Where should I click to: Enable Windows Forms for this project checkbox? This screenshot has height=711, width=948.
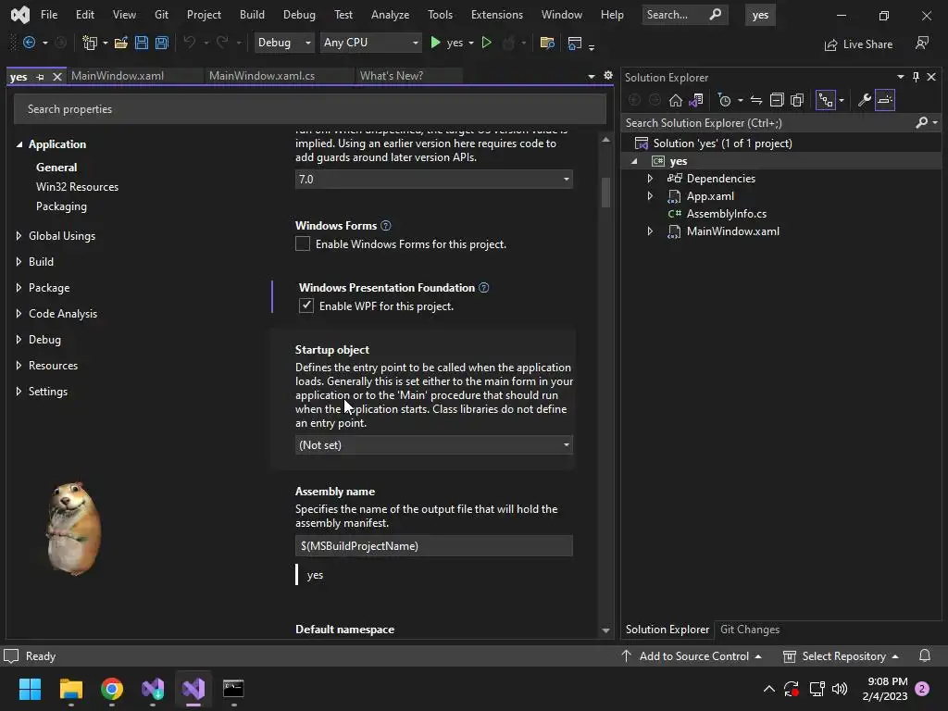[303, 243]
